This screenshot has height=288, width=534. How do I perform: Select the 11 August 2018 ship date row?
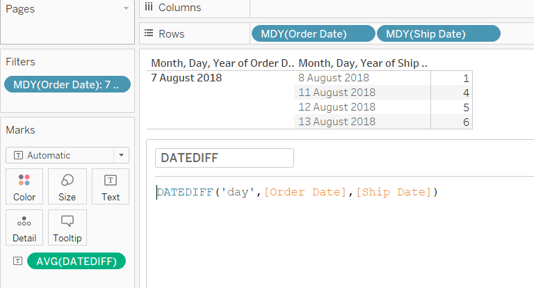[337, 93]
